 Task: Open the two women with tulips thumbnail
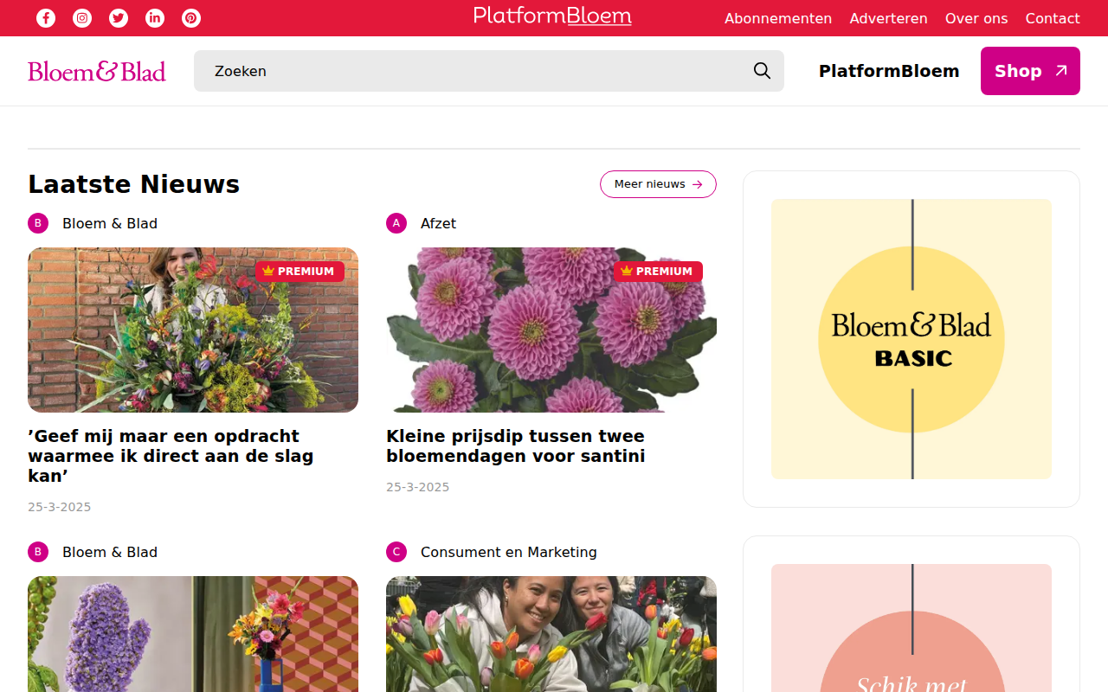click(x=551, y=634)
